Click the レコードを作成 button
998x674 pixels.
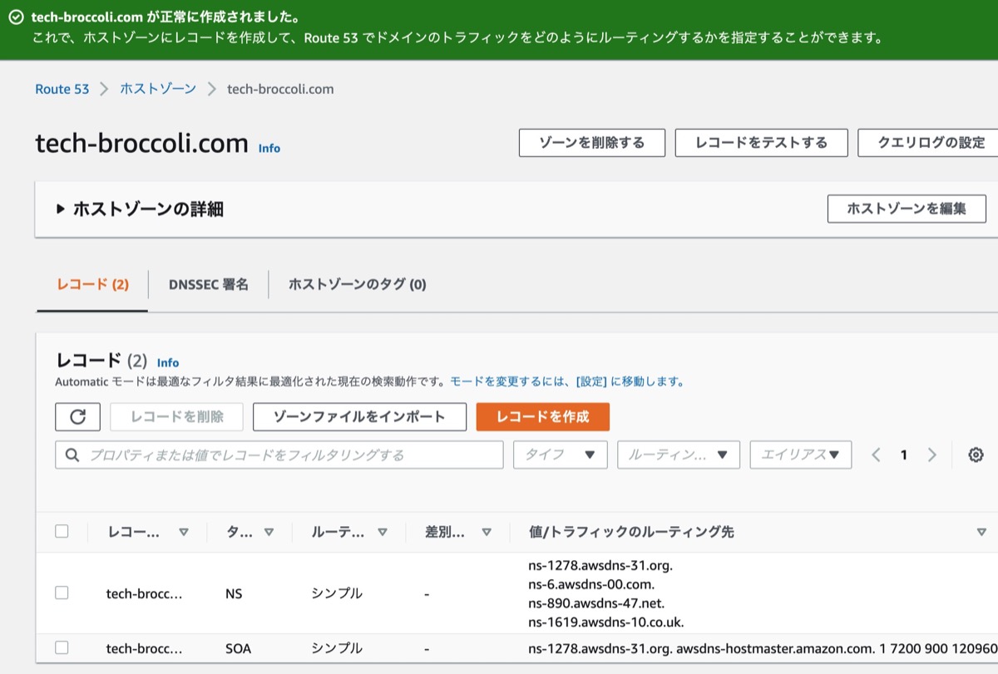[x=542, y=416]
